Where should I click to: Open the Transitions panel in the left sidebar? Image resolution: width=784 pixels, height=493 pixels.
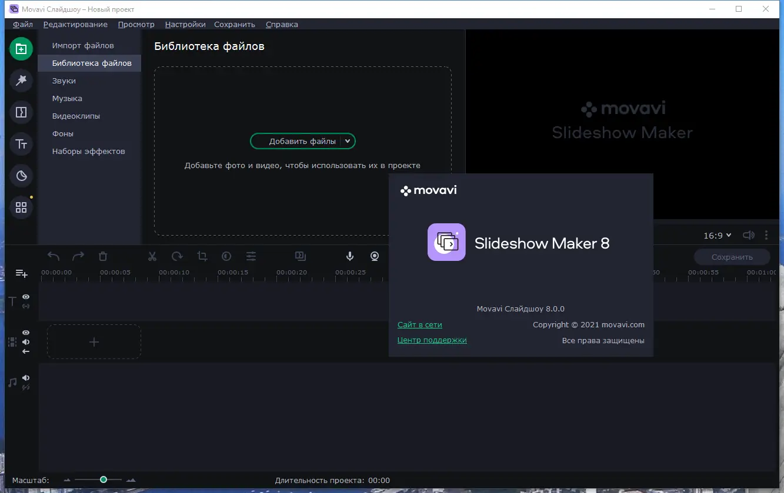pyautogui.click(x=21, y=112)
